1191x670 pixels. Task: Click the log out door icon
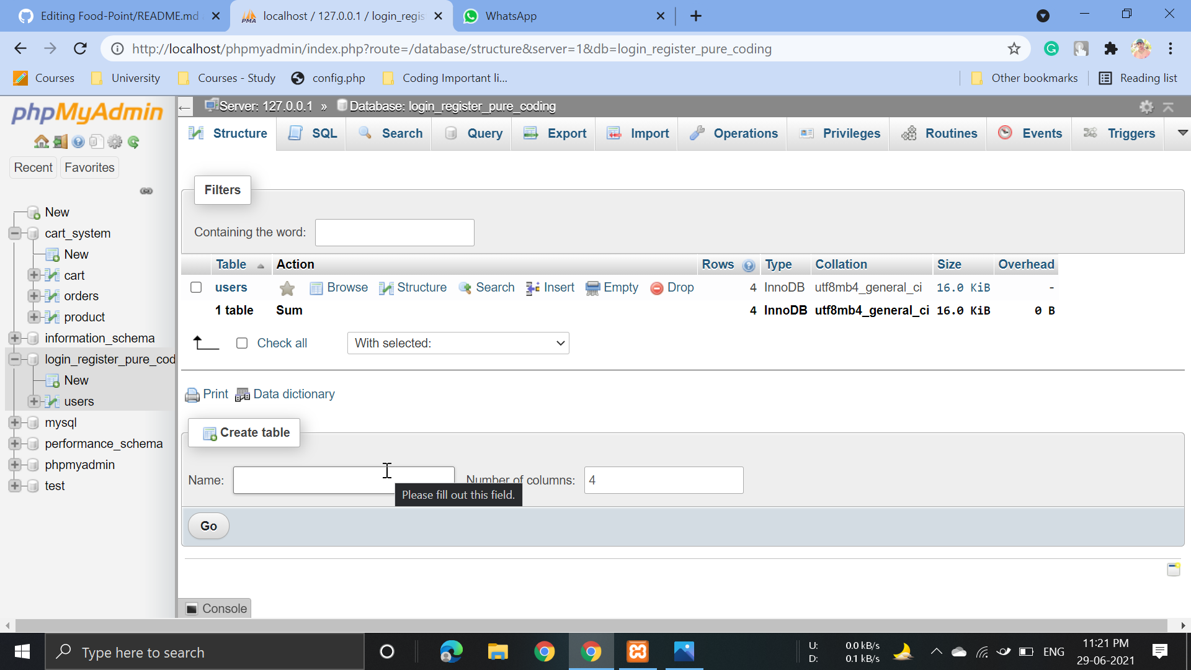coord(60,142)
